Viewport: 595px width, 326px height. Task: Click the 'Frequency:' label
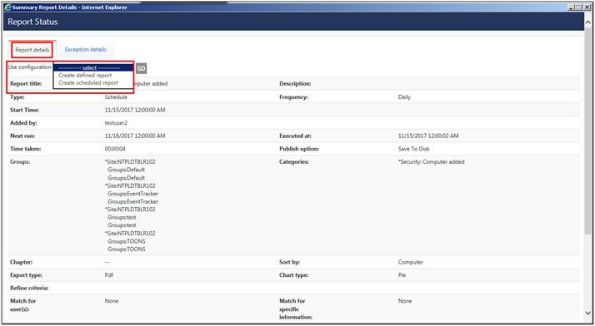(293, 97)
